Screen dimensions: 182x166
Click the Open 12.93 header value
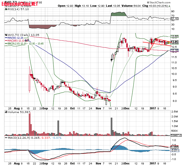pyautogui.click(x=66, y=6)
